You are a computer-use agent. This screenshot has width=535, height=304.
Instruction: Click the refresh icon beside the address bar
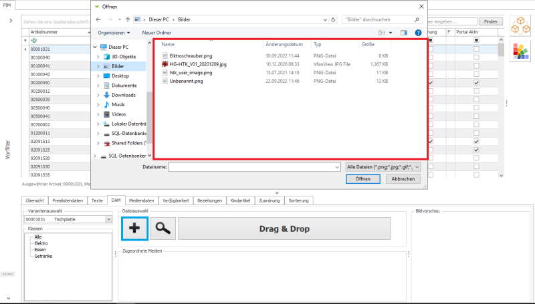[334, 19]
